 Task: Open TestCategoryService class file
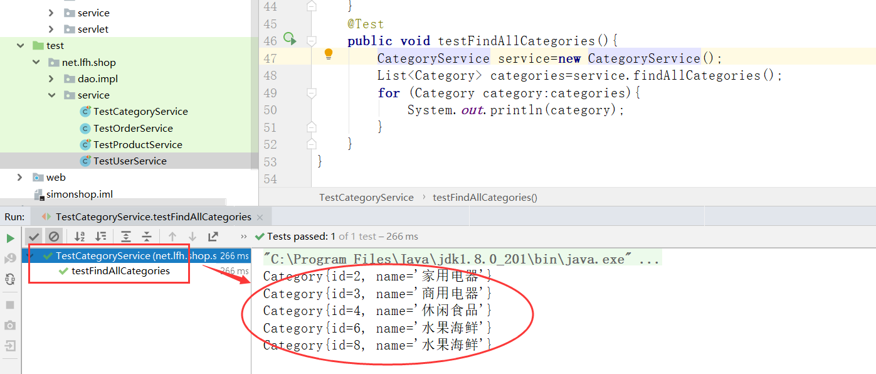click(x=140, y=111)
